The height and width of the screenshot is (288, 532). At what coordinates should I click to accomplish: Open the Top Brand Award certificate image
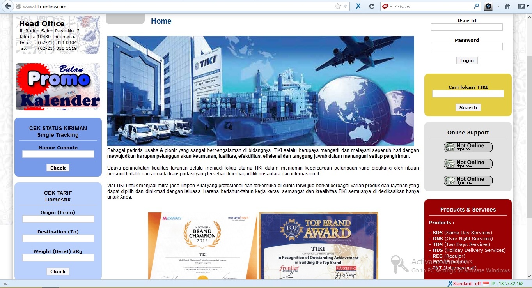[x=319, y=246]
